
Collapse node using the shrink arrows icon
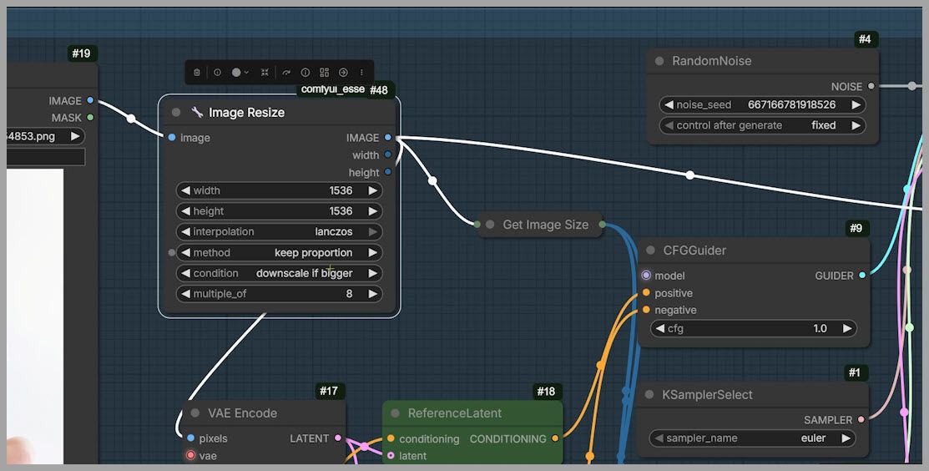265,73
